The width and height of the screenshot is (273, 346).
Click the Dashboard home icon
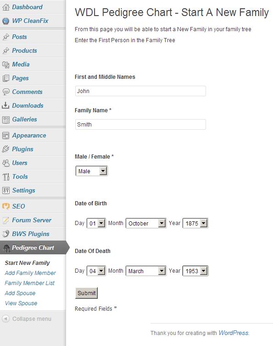point(6,7)
